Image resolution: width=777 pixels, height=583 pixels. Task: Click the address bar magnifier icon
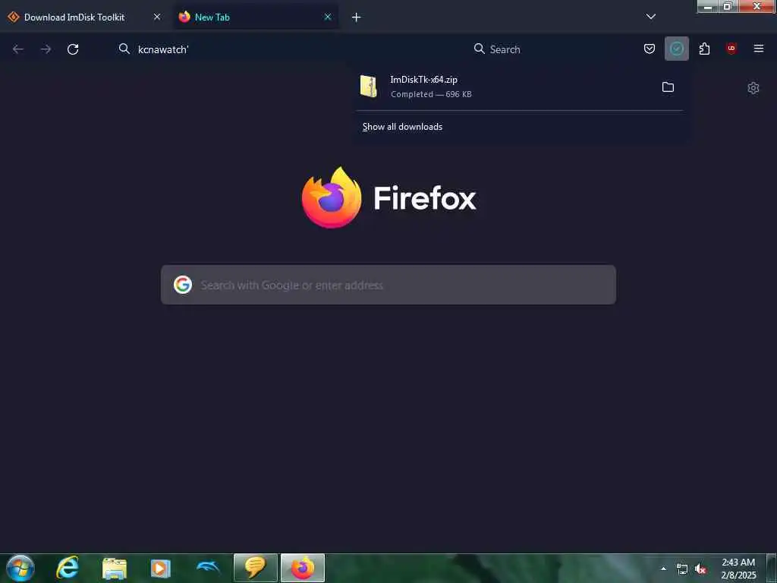[x=124, y=49]
